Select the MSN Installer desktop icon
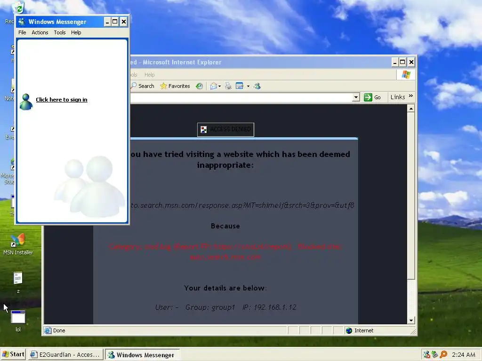Image resolution: width=482 pixels, height=361 pixels. tap(18, 244)
